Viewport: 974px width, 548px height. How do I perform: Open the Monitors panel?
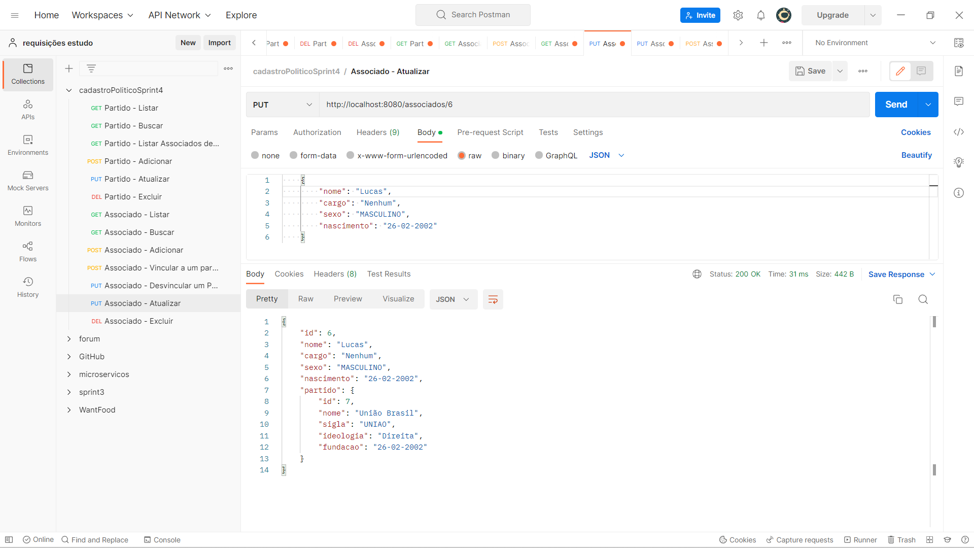tap(27, 215)
